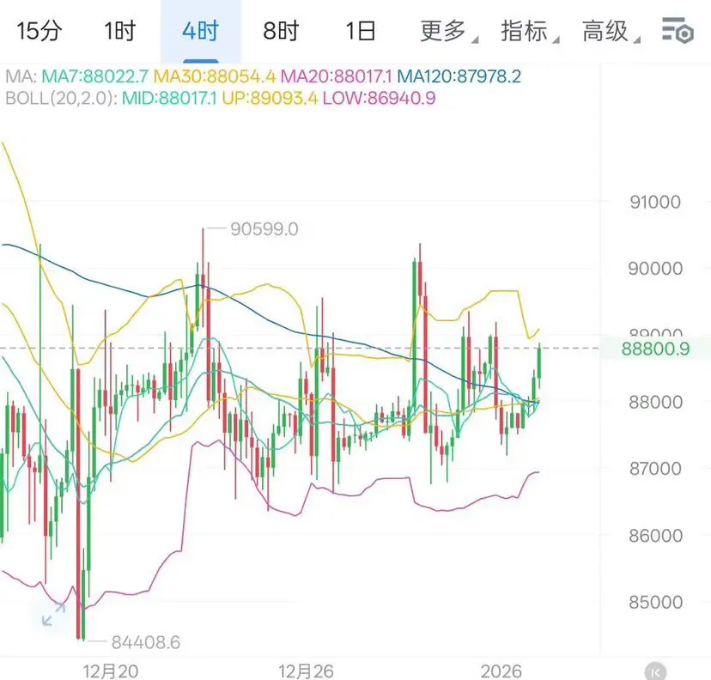Image resolution: width=711 pixels, height=680 pixels.
Task: Click the MA30:88054.4 indicator label
Action: click(215, 76)
